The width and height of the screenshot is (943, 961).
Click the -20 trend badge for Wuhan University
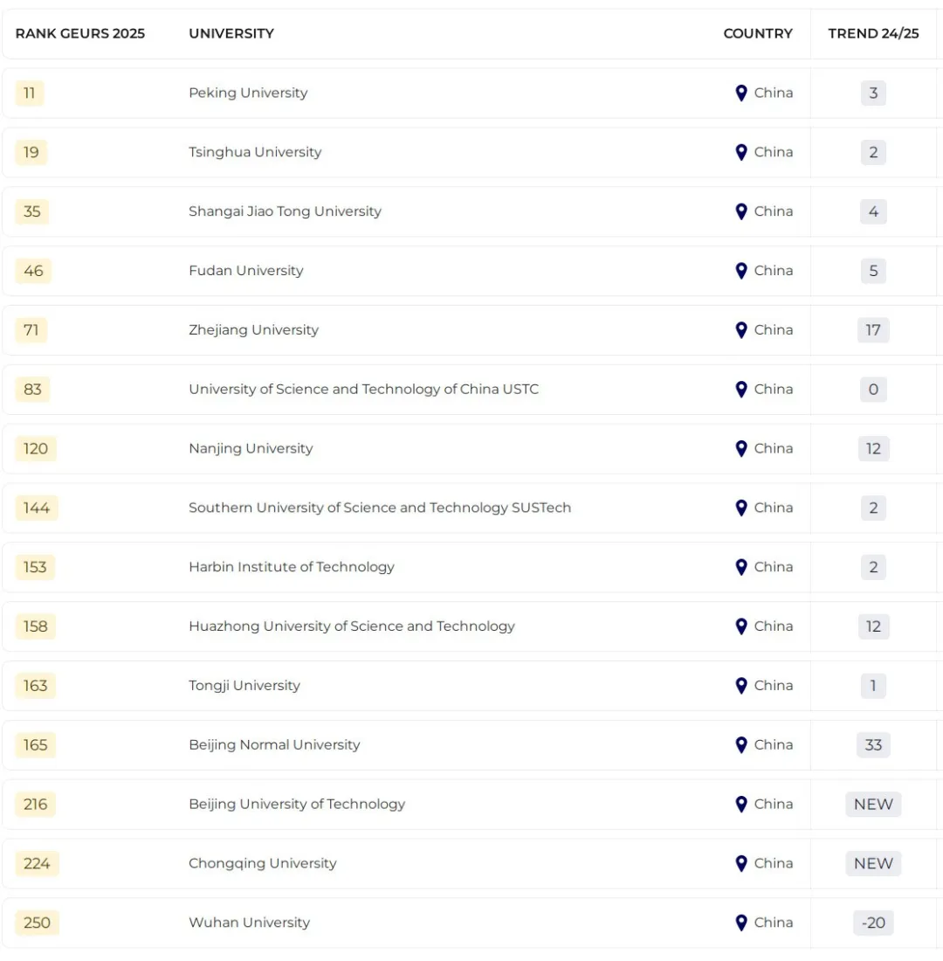[873, 923]
